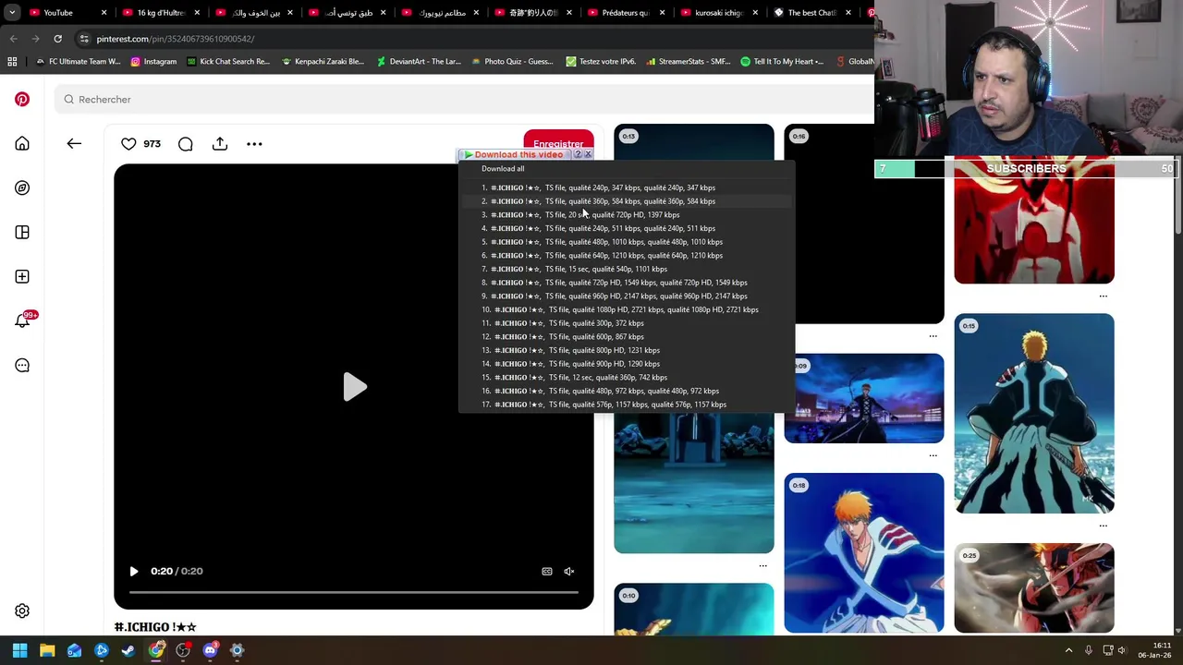Show hidden system tray icons
The image size is (1183, 665).
(x=1068, y=650)
